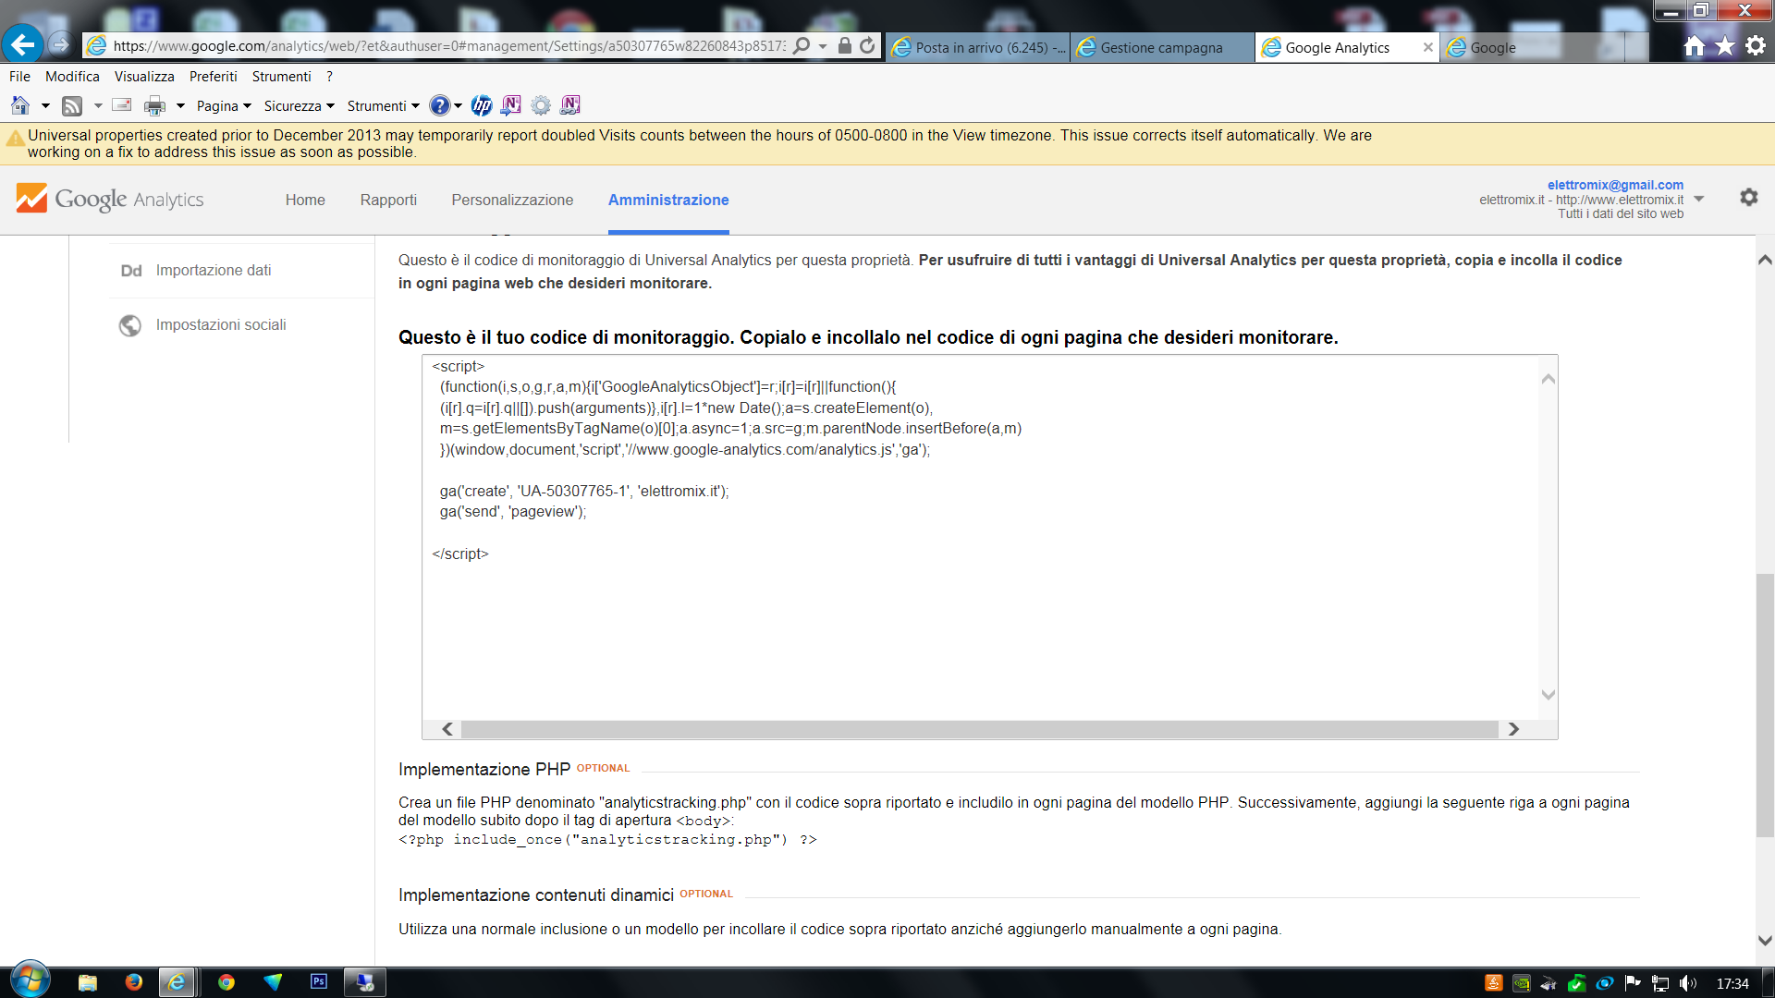Image resolution: width=1775 pixels, height=998 pixels.
Task: Open the IE home icon at top right
Action: tap(1694, 46)
